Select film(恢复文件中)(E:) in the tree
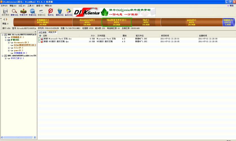This screenshot has height=141, width=236. pos(25,45)
